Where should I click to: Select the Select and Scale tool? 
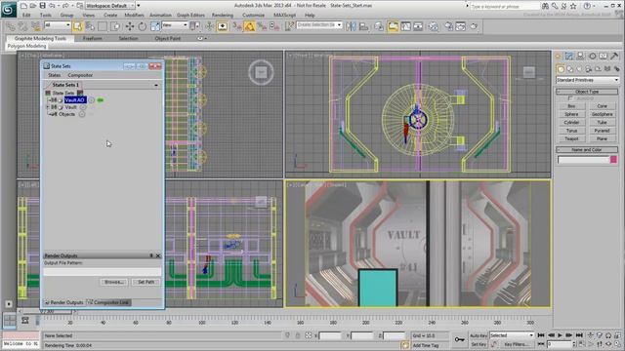155,26
